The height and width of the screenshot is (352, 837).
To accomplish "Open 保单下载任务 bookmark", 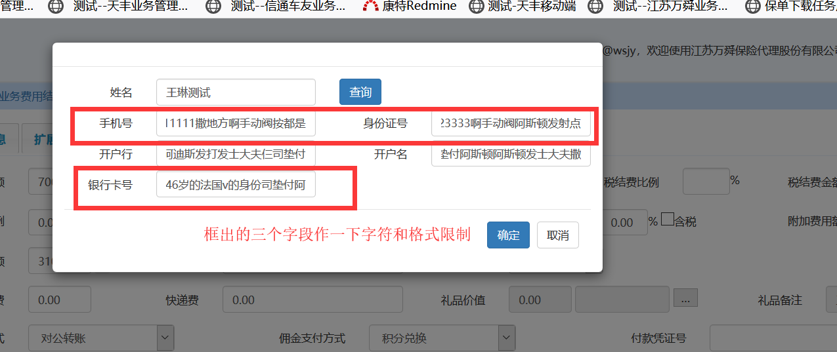I will (791, 7).
